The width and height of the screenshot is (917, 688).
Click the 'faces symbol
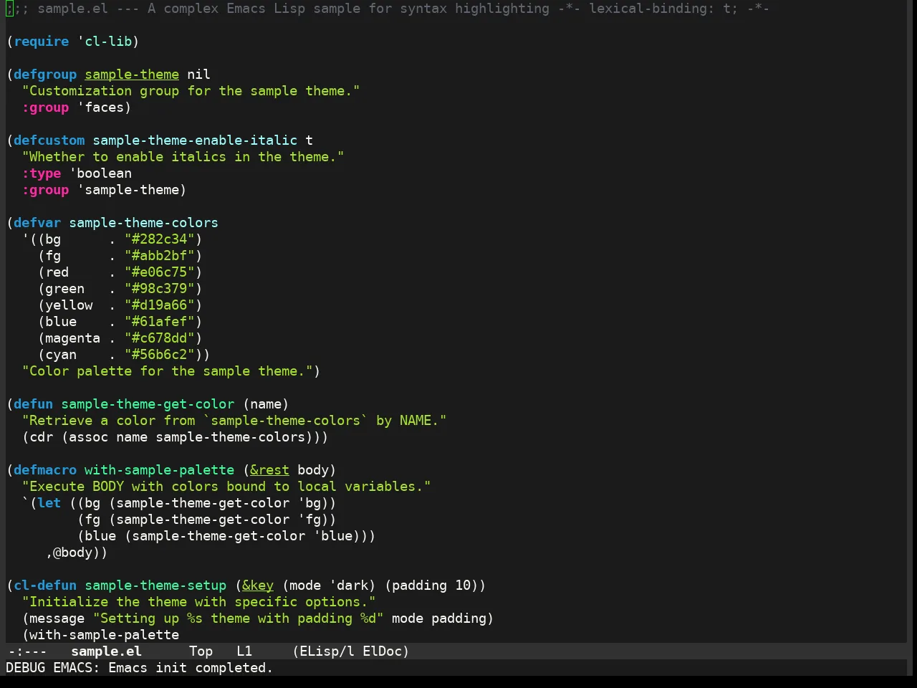click(100, 107)
